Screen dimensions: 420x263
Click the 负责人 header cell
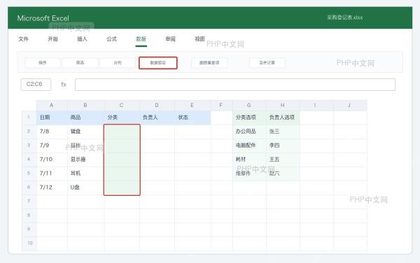click(x=157, y=118)
